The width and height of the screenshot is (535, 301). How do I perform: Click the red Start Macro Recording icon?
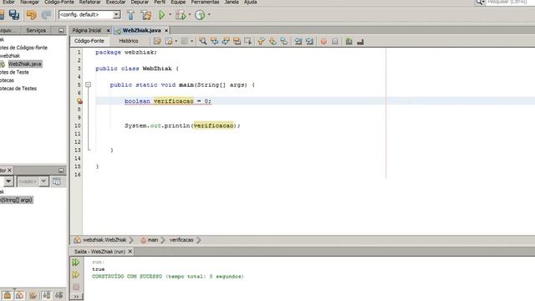pyautogui.click(x=324, y=41)
